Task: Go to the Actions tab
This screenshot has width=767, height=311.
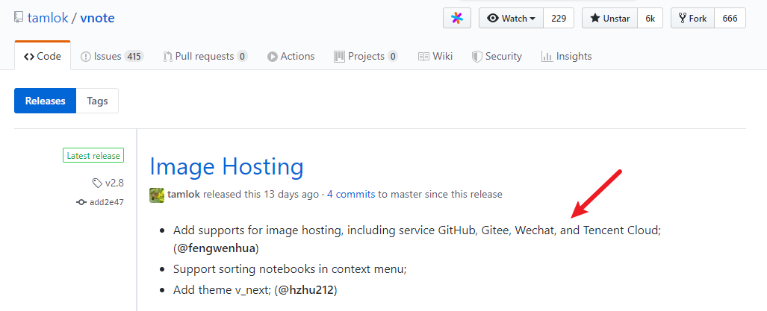Action: click(x=291, y=57)
